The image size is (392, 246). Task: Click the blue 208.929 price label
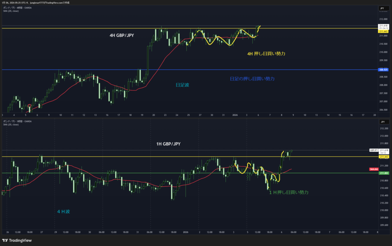[383, 70]
